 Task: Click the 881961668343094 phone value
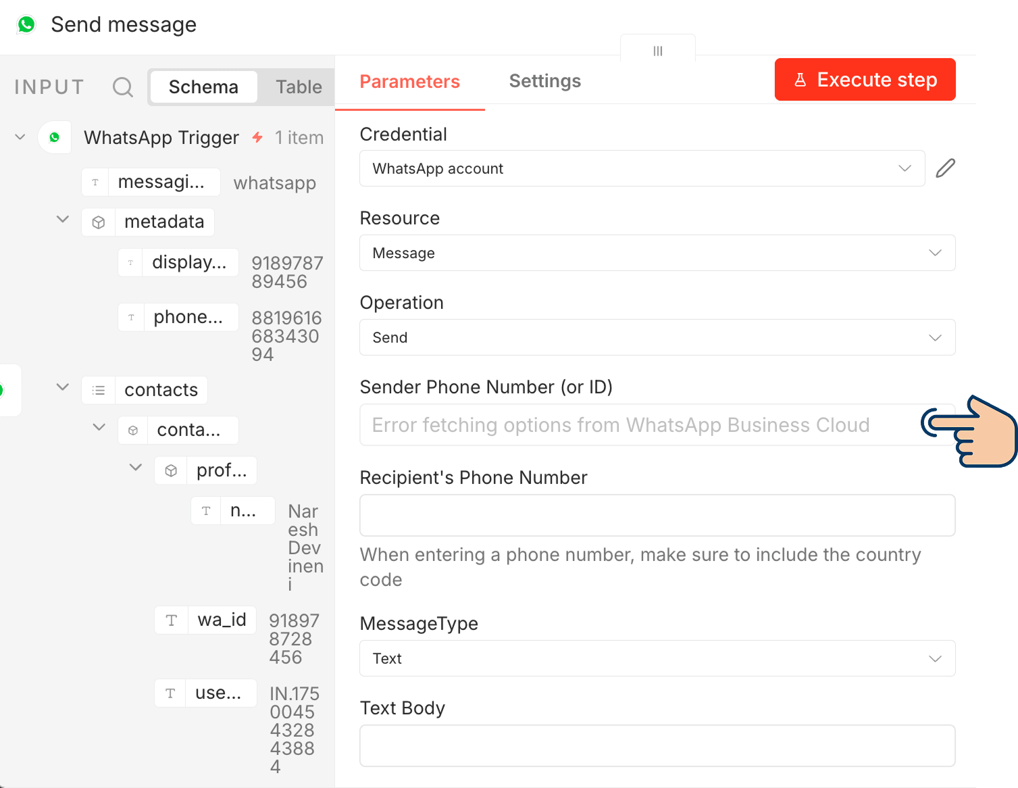(286, 336)
